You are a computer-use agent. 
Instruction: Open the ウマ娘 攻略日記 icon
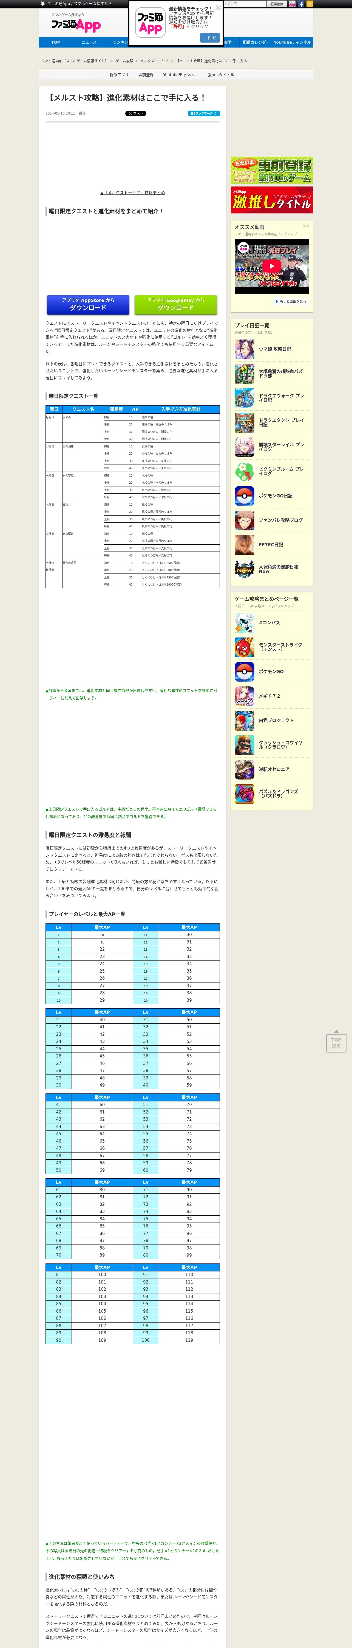(244, 349)
